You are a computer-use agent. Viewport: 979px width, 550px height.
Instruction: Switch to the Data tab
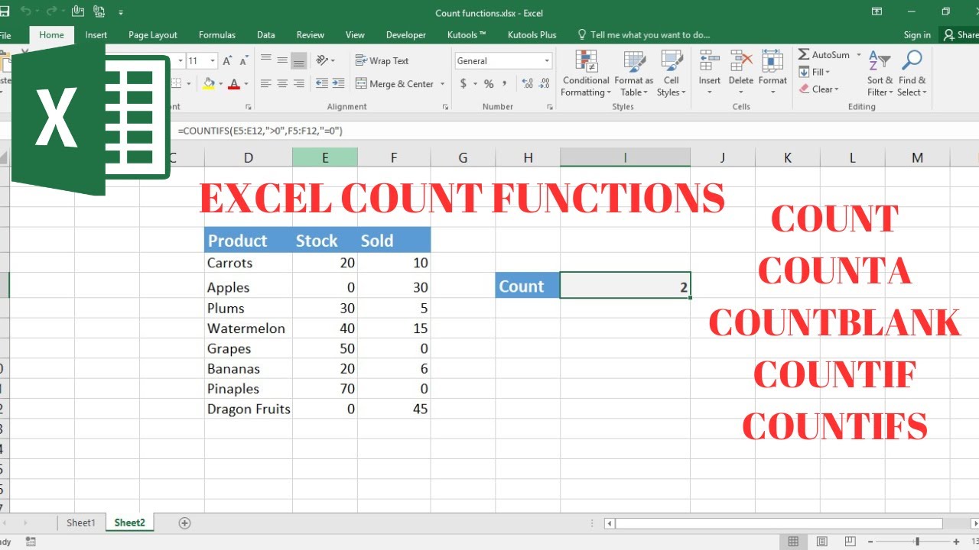[x=266, y=35]
